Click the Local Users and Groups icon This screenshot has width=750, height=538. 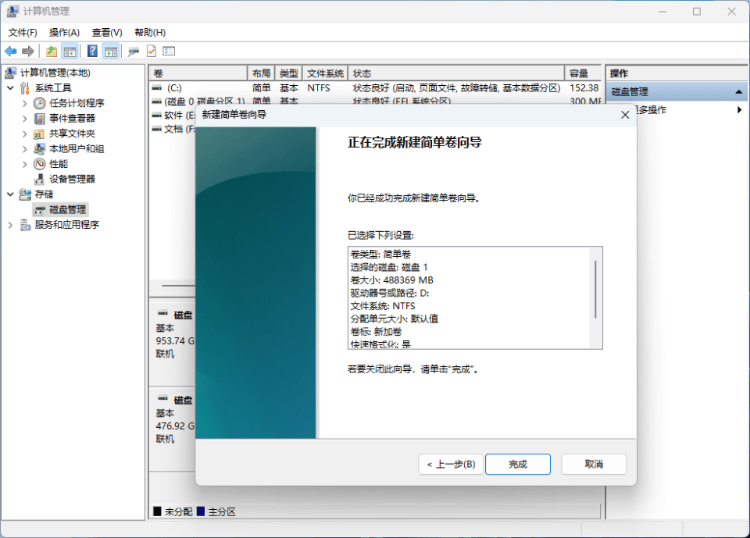pyautogui.click(x=39, y=148)
